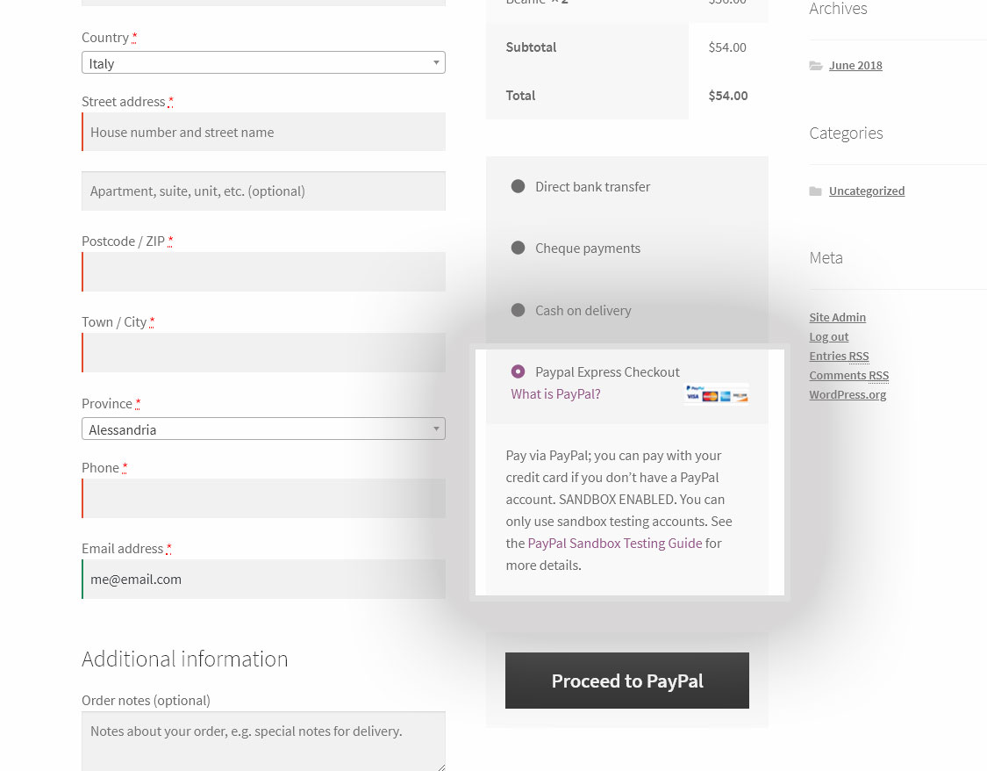The height and width of the screenshot is (771, 987).
Task: Open the Country dropdown showing Italy
Action: pos(263,62)
